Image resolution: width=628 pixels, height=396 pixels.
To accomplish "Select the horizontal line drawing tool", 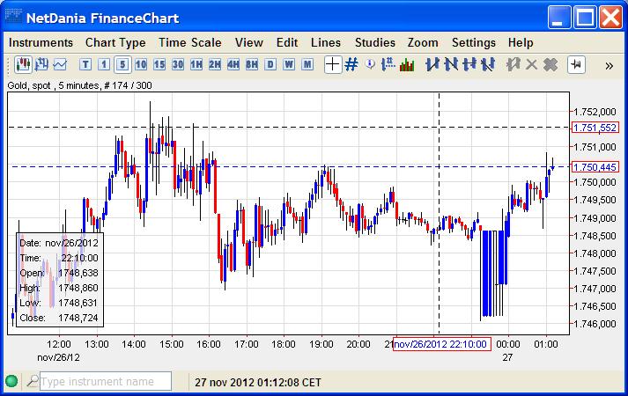I will pyautogui.click(x=469, y=64).
